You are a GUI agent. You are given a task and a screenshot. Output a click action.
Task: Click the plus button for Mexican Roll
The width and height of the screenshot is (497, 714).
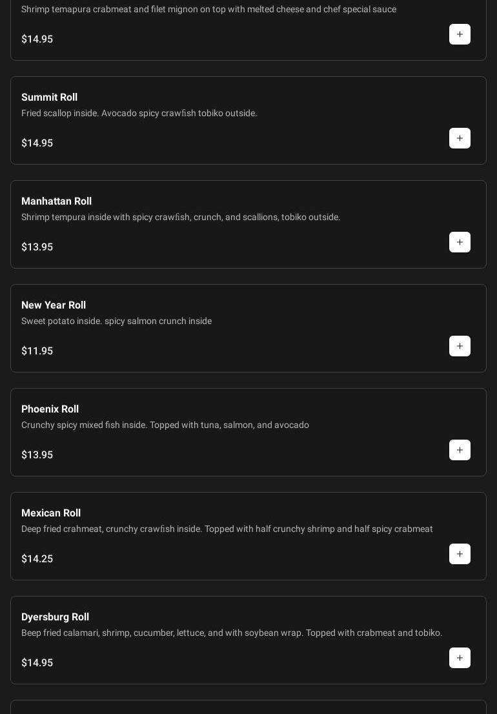point(460,554)
